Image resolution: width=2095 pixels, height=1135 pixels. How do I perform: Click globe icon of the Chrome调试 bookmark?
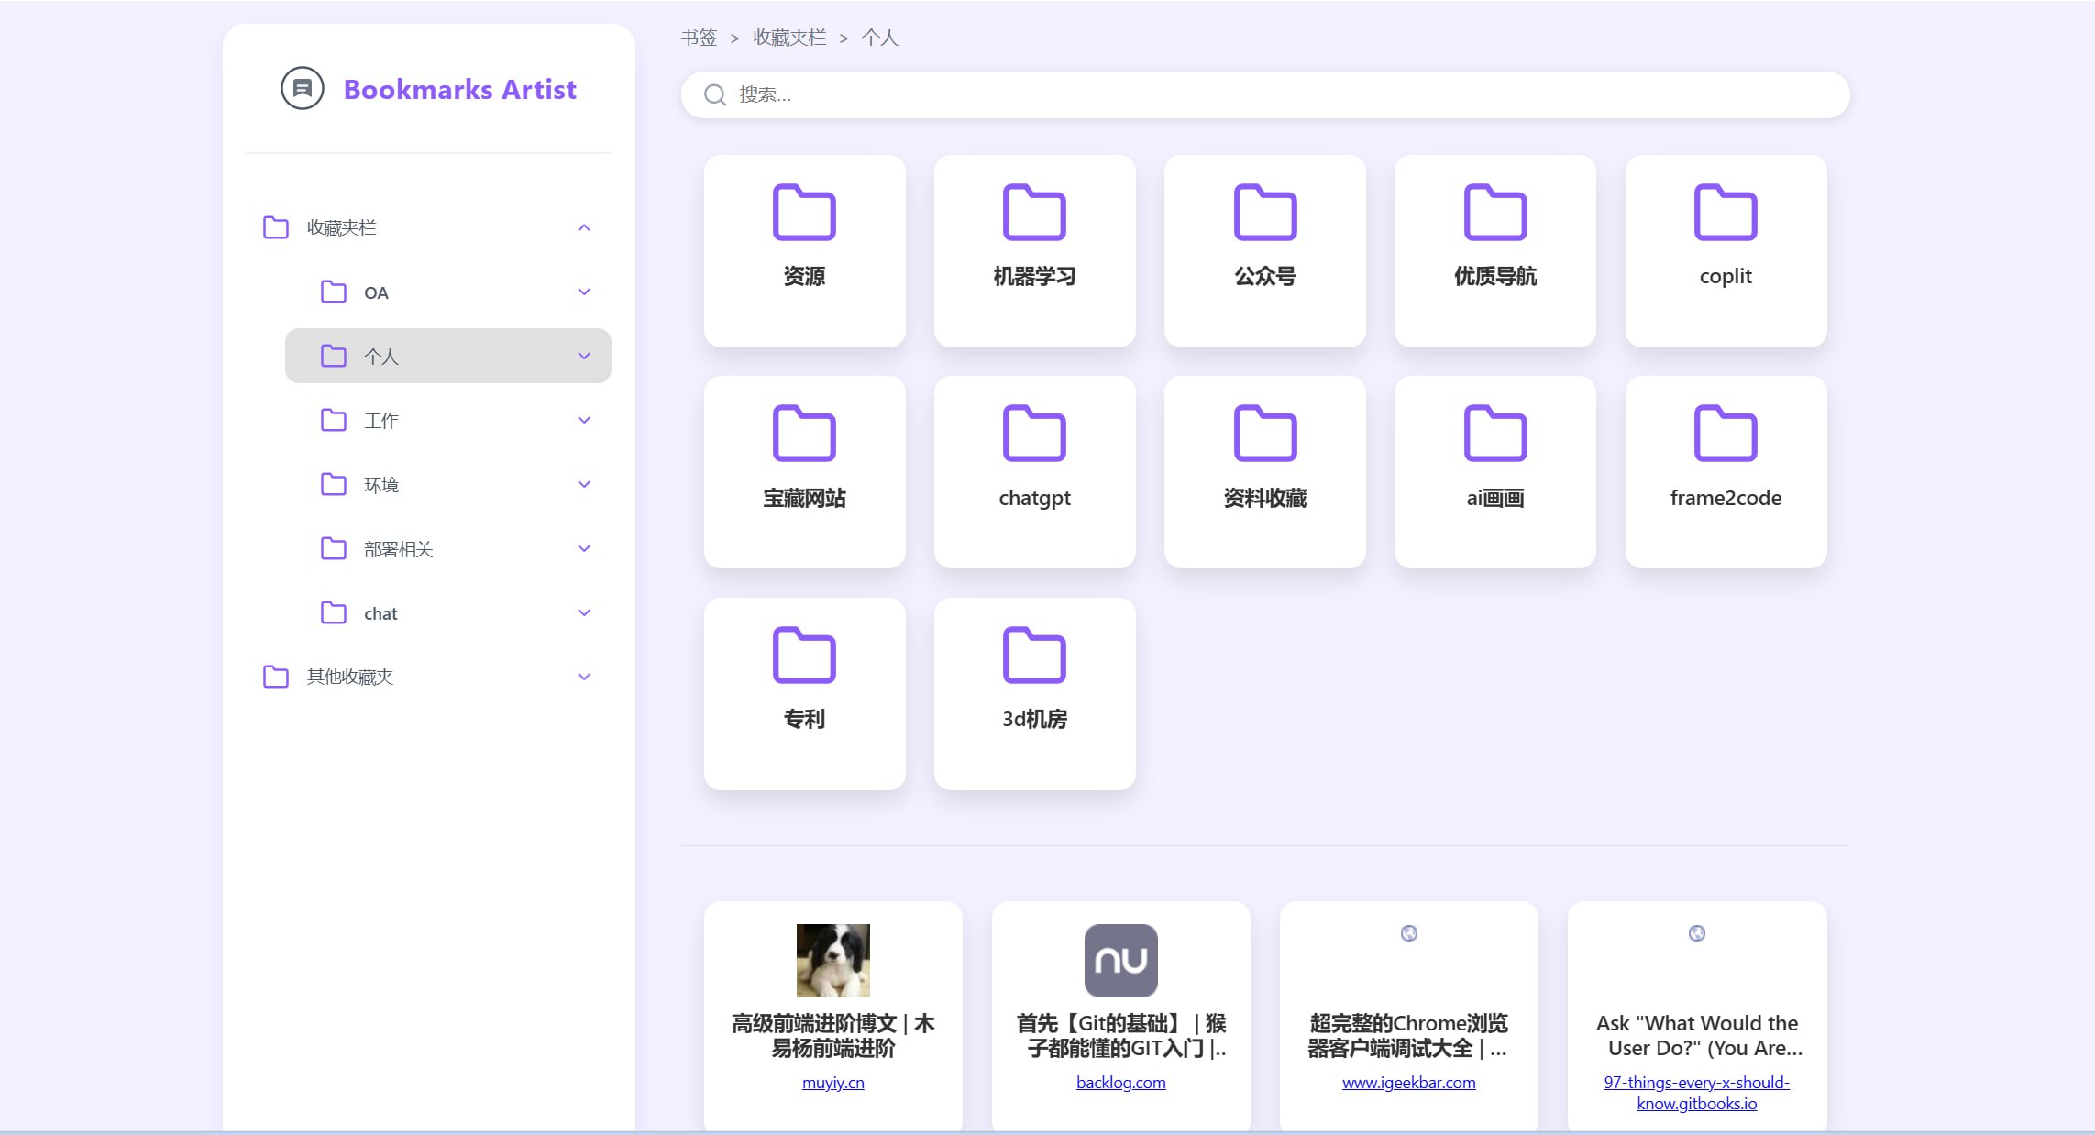(1408, 933)
